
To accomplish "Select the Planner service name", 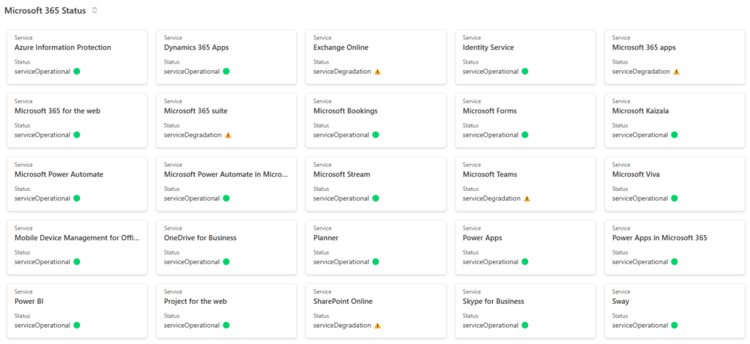I will tap(326, 238).
